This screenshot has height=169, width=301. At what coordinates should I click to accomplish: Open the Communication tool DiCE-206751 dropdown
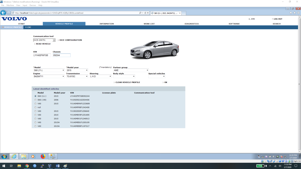tap(44, 40)
